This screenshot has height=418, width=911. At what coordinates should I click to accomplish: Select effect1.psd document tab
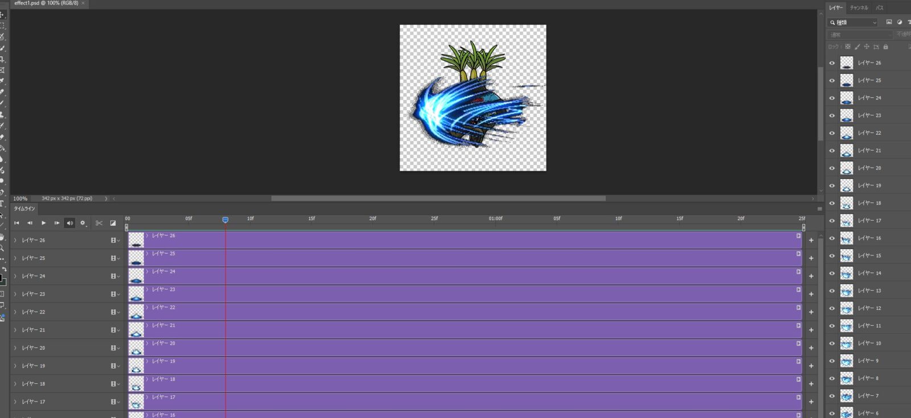click(46, 3)
